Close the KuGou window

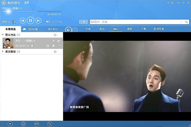188,3
